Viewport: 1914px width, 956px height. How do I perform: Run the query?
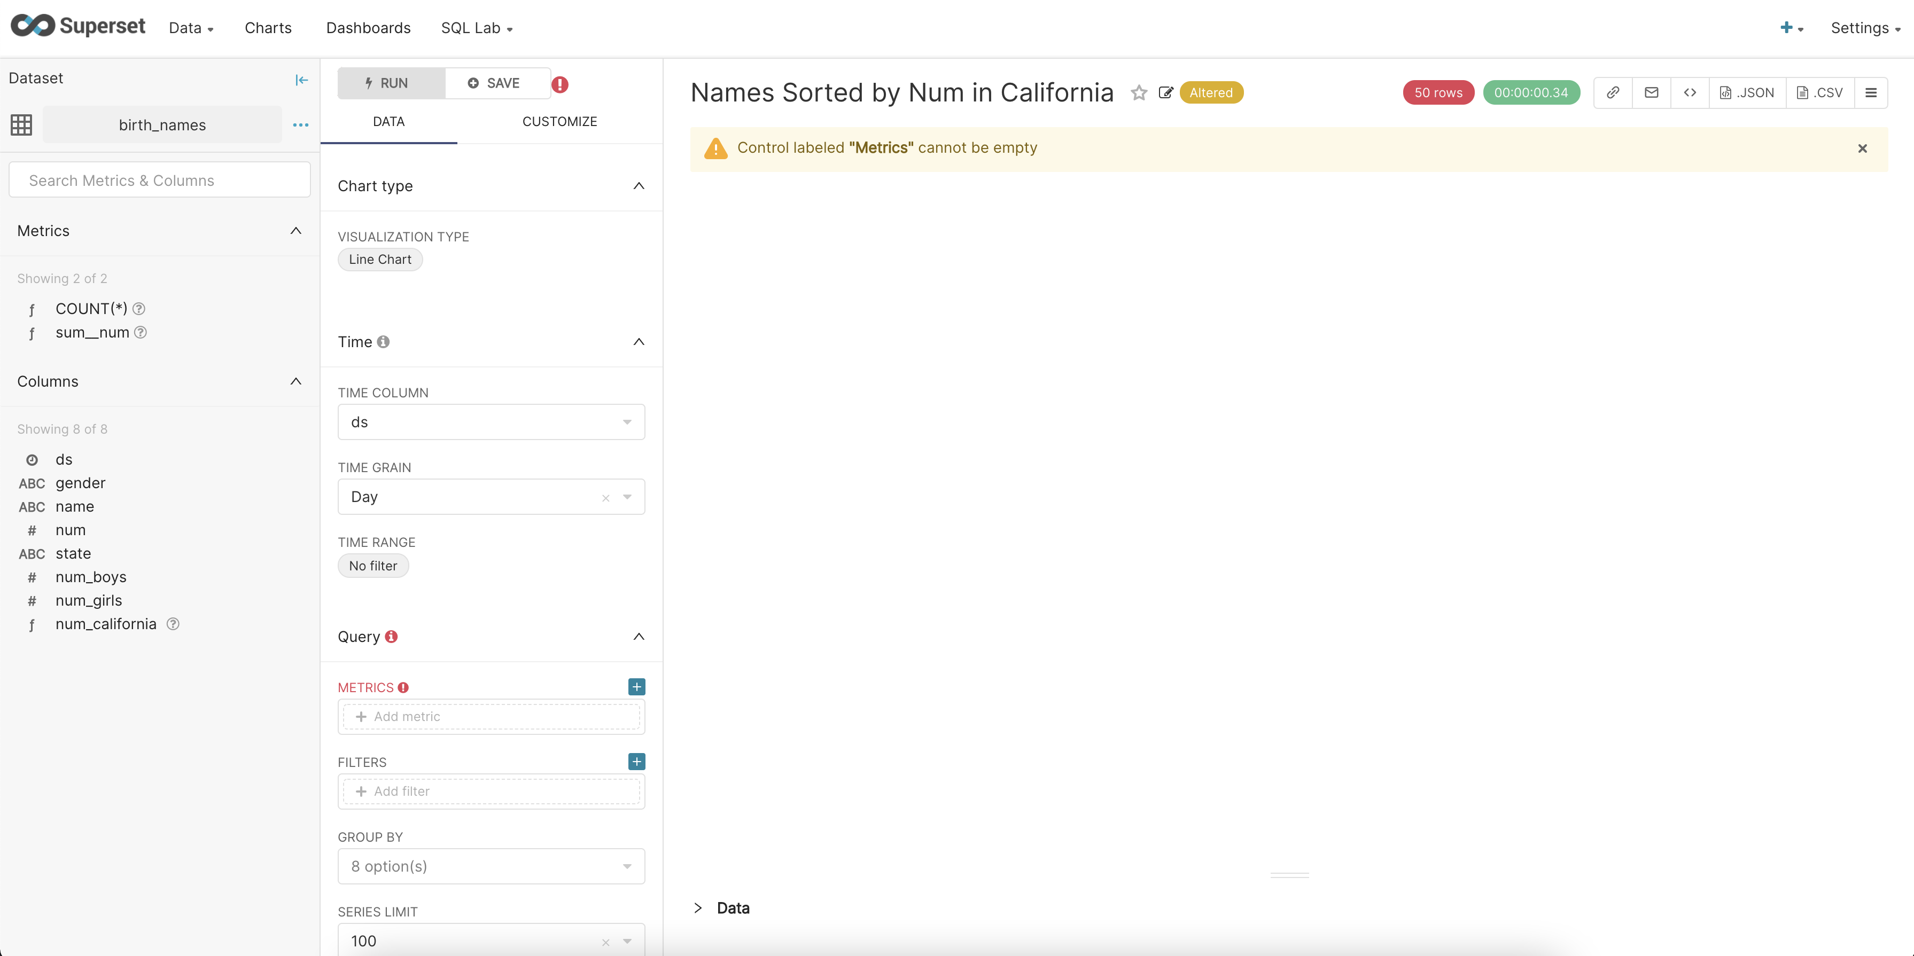pos(390,82)
